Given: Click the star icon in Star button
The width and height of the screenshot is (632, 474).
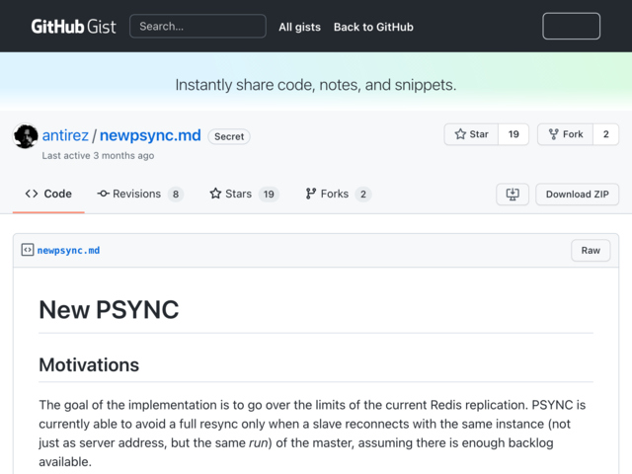Looking at the screenshot, I should [x=460, y=134].
